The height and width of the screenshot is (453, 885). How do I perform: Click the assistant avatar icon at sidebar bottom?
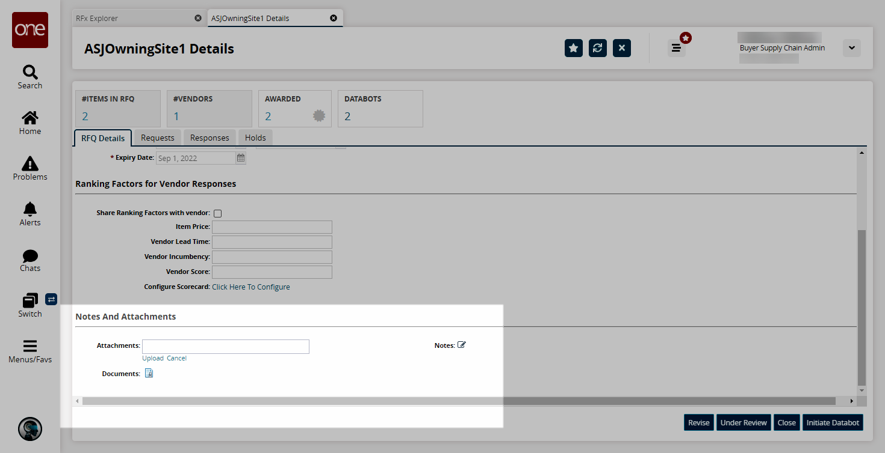coord(30,429)
